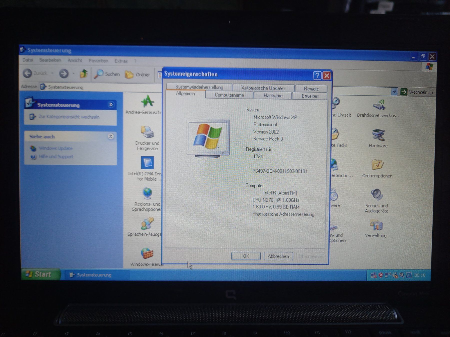This screenshot has width=450, height=337.
Task: Open the Ansicht menu
Action: [75, 60]
